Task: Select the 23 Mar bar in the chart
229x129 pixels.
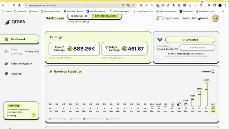Action: 206,94
